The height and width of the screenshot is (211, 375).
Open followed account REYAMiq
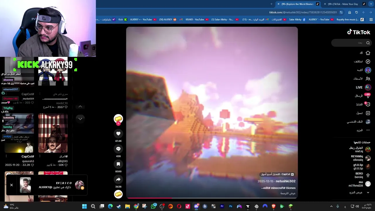[x=361, y=158]
